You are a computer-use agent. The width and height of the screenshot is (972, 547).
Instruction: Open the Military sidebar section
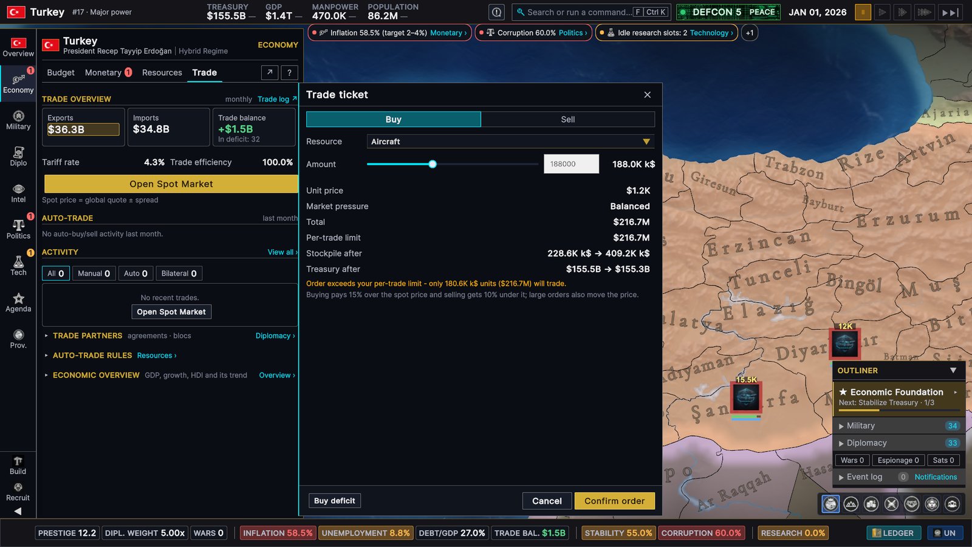coord(18,120)
